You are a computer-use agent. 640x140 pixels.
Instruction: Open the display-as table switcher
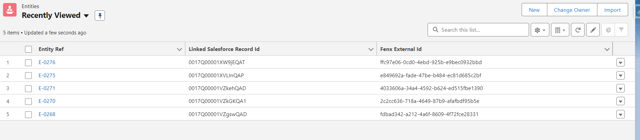tap(560, 30)
